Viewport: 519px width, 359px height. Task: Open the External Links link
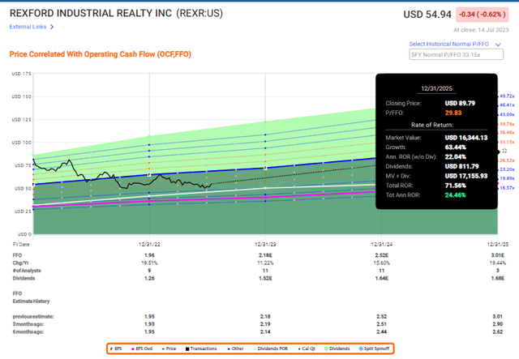tap(28, 27)
